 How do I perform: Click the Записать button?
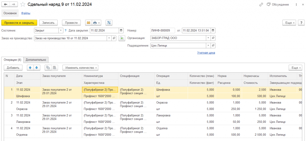pos(48,23)
